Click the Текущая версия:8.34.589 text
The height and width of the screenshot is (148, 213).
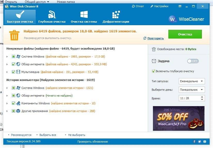point(23,141)
